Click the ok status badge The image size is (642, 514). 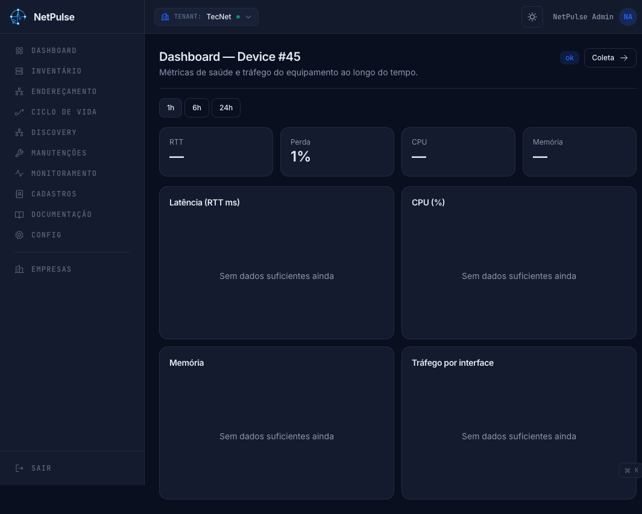pyautogui.click(x=570, y=58)
